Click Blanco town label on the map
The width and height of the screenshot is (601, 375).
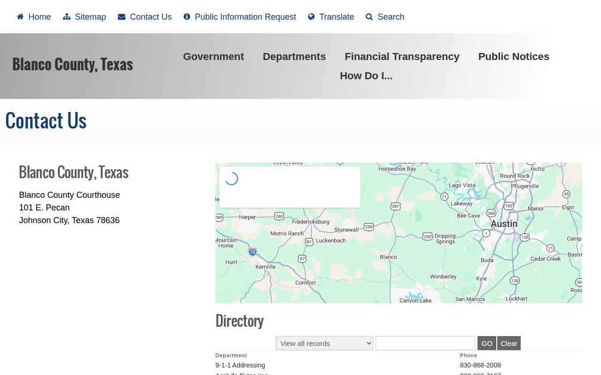pyautogui.click(x=388, y=257)
